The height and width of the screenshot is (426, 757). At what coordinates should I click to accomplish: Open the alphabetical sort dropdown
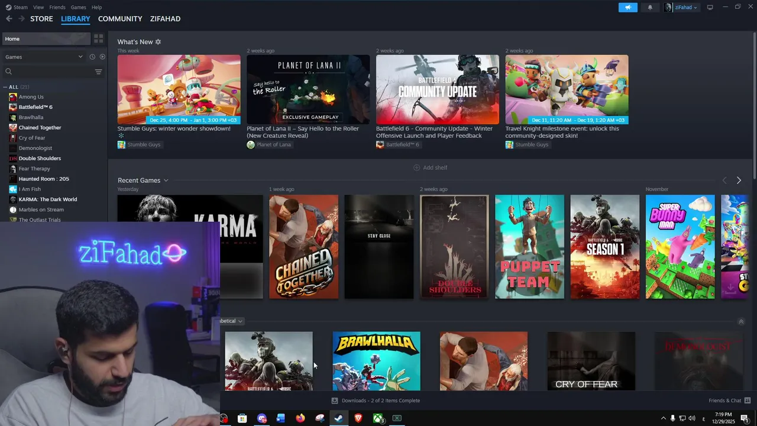232,321
